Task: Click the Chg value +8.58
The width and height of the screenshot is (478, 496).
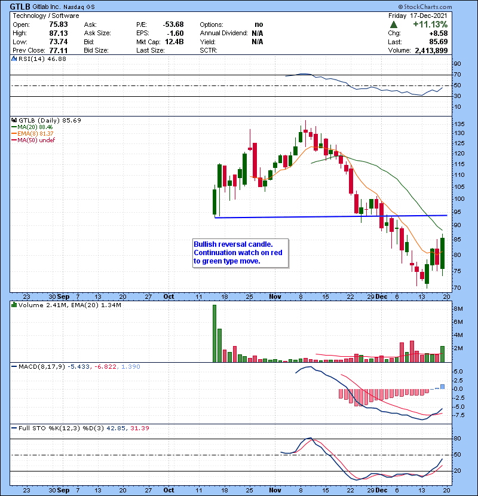Action: tap(439, 33)
